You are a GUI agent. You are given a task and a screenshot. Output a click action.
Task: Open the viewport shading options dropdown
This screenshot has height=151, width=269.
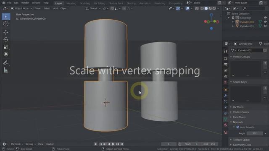tap(218, 8)
